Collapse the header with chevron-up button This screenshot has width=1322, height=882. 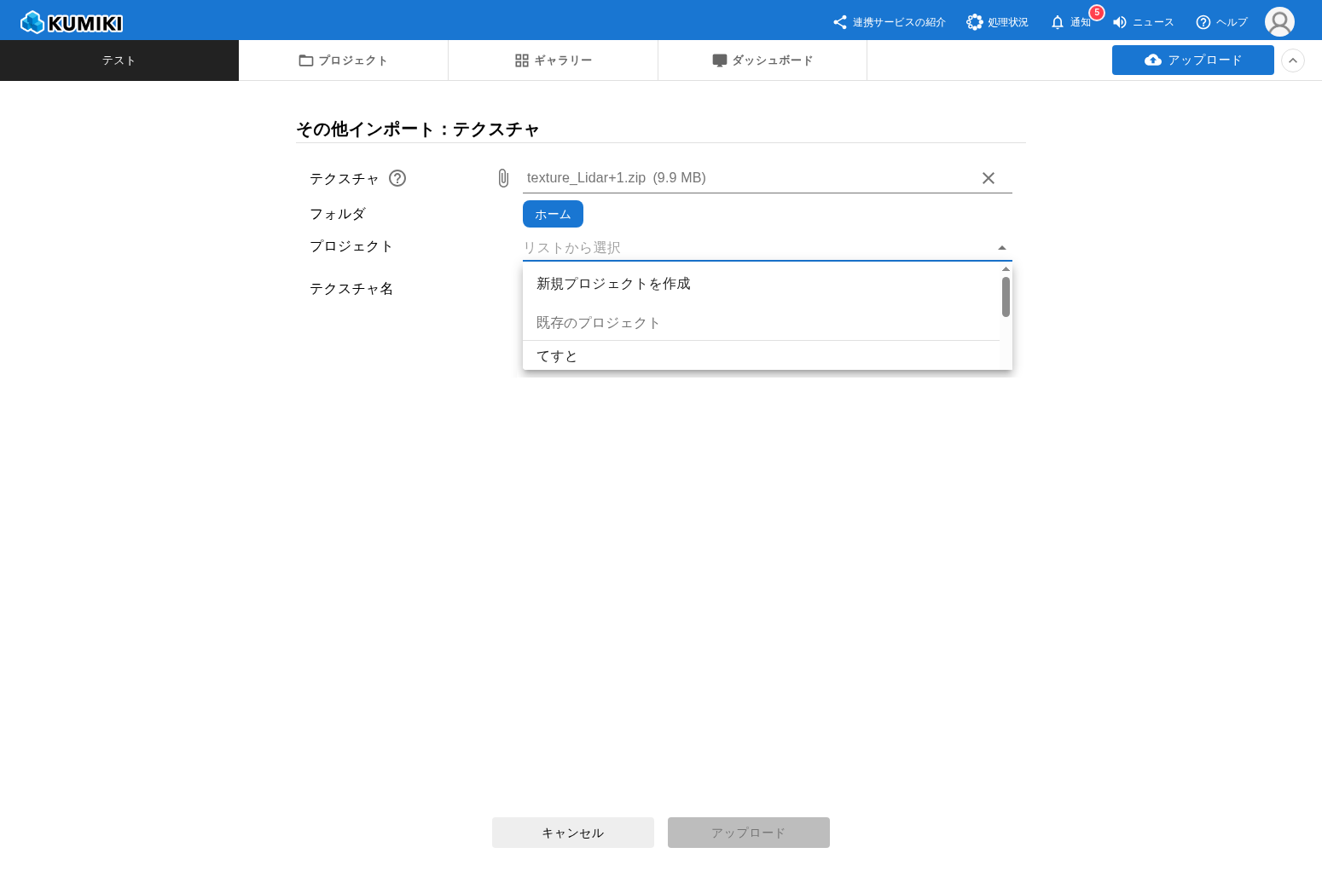click(x=1293, y=61)
